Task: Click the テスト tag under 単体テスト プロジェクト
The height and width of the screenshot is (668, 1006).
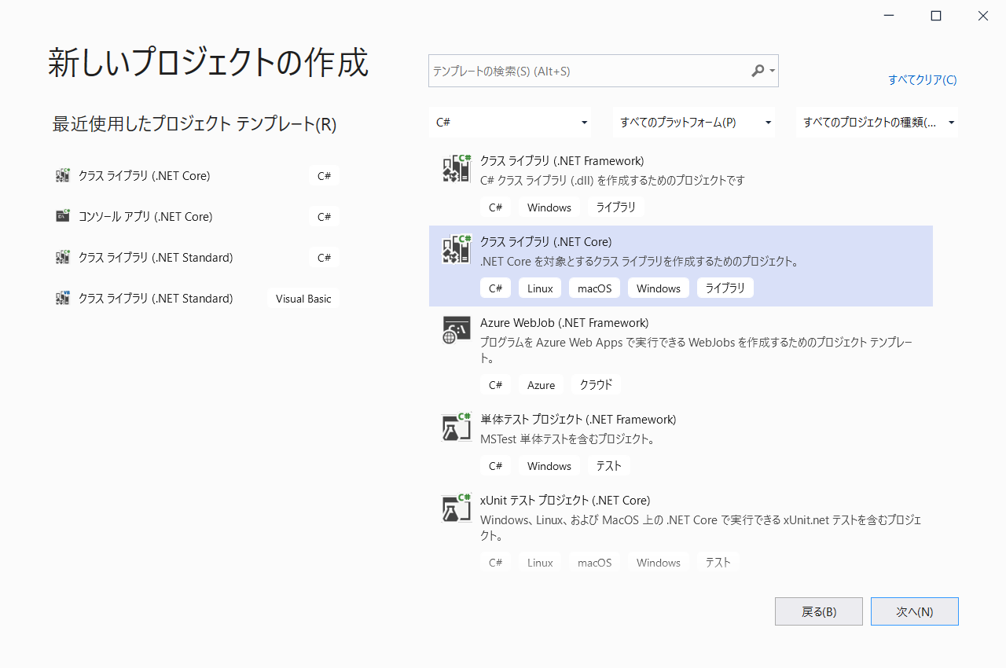Action: point(608,465)
